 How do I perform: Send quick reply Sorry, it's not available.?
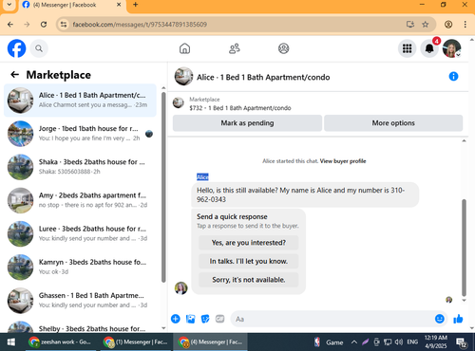[249, 280]
